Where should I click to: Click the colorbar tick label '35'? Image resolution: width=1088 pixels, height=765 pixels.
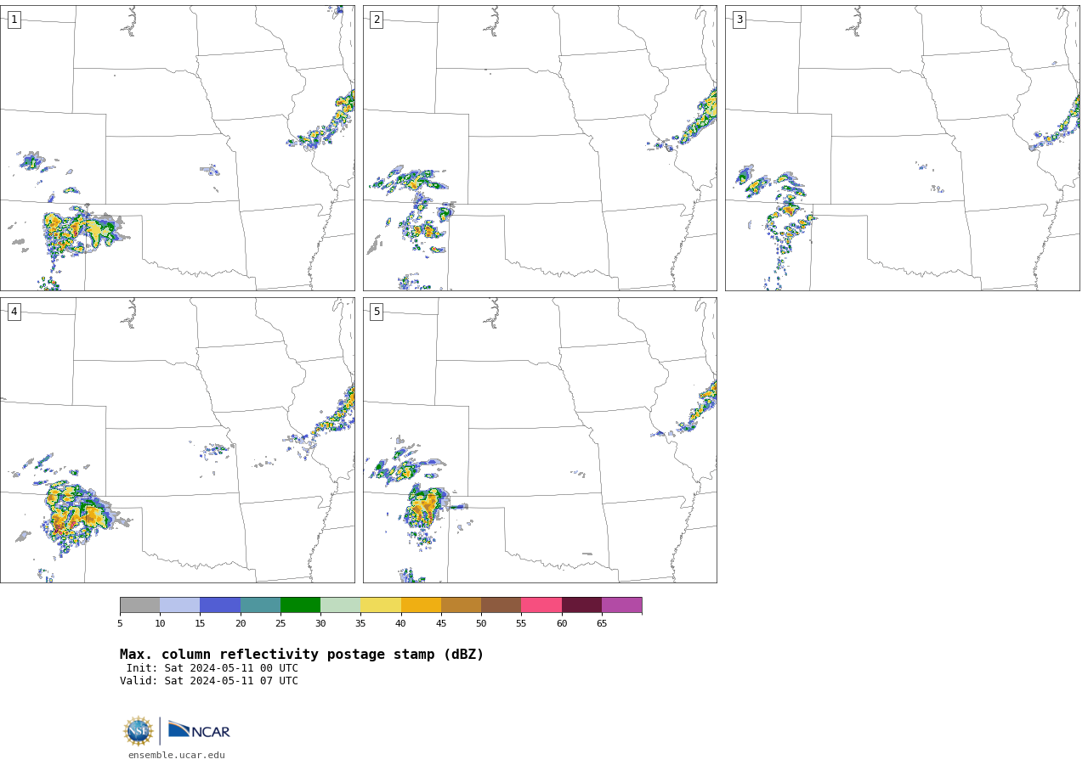360,624
